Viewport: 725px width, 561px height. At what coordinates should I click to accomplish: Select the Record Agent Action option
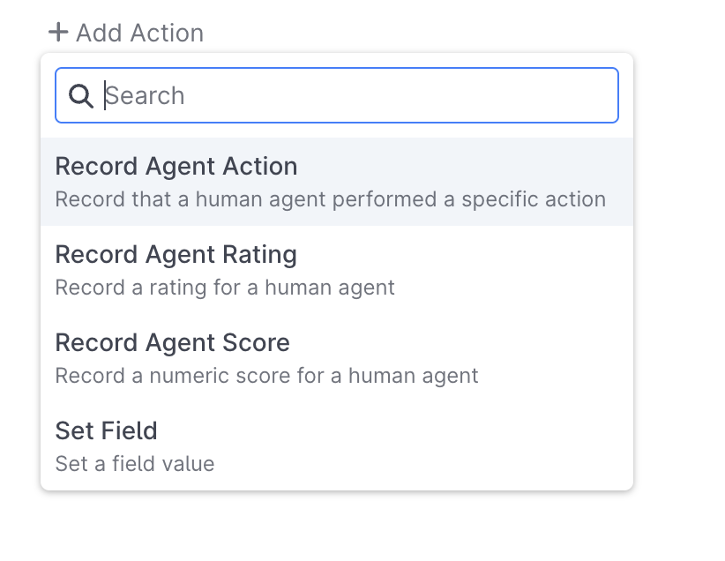coord(337,182)
